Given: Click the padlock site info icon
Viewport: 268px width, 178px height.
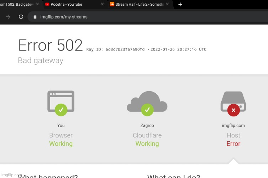Looking at the screenshot, I should (x=35, y=17).
